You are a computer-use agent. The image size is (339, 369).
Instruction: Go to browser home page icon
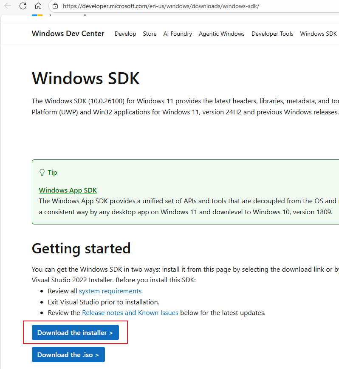38,6
